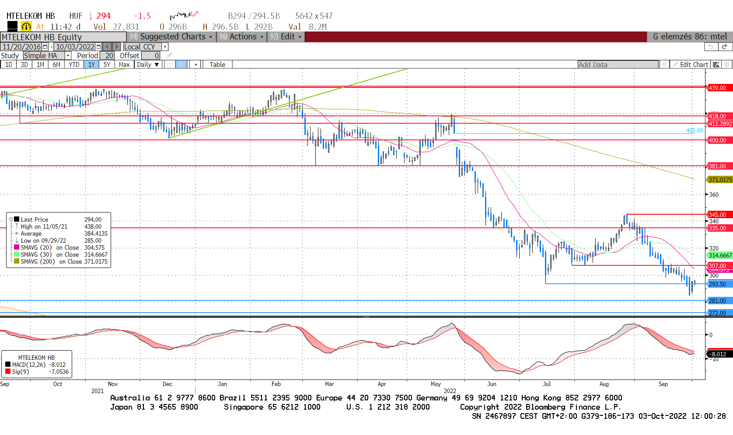Screen dimensions: 733x435
Task: Click the MTELEKOM HB Equity security field
Action: coord(63,37)
